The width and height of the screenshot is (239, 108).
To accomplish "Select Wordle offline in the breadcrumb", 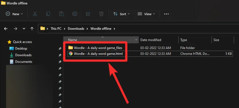I will 101,29.
